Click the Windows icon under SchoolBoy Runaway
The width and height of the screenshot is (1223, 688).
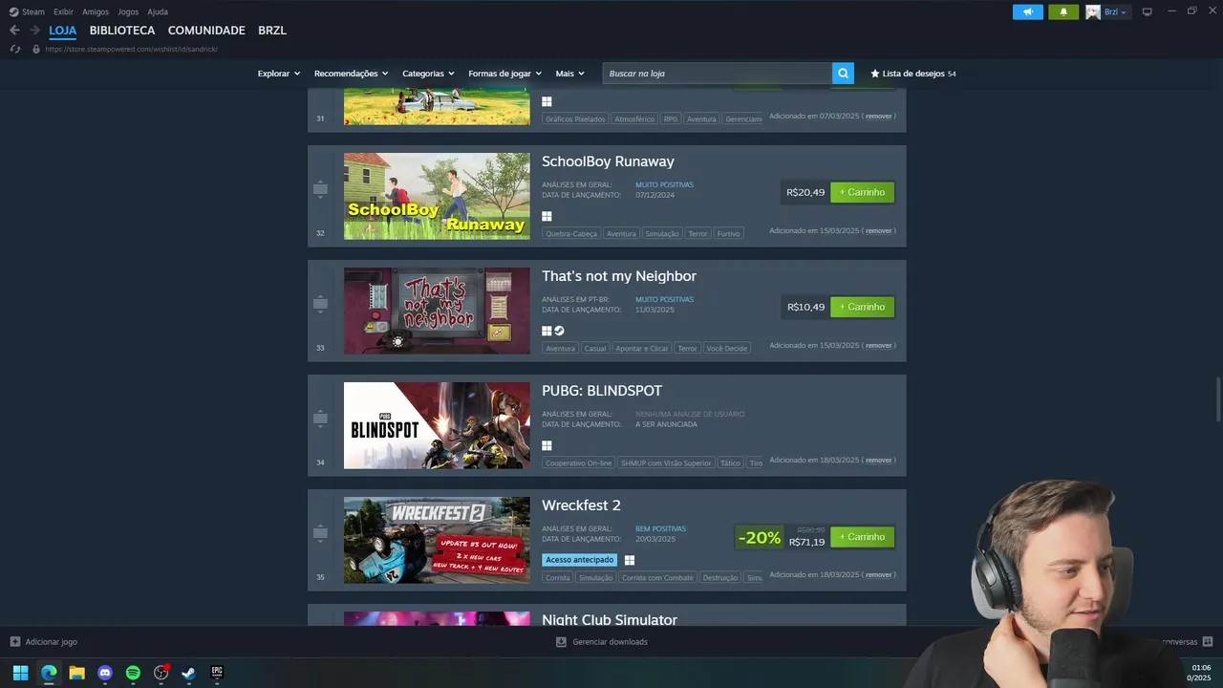[x=547, y=216]
